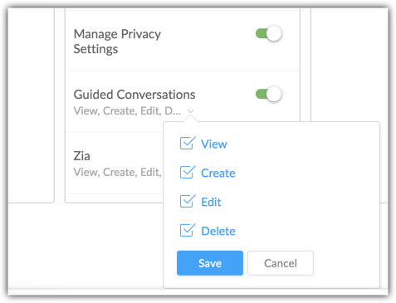Image resolution: width=396 pixels, height=303 pixels.
Task: Select the Create label in popup
Action: pyautogui.click(x=218, y=173)
